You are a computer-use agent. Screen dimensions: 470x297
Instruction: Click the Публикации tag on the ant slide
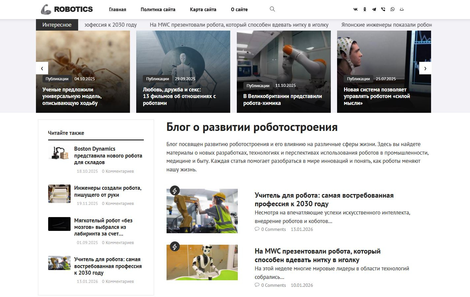[x=57, y=79]
